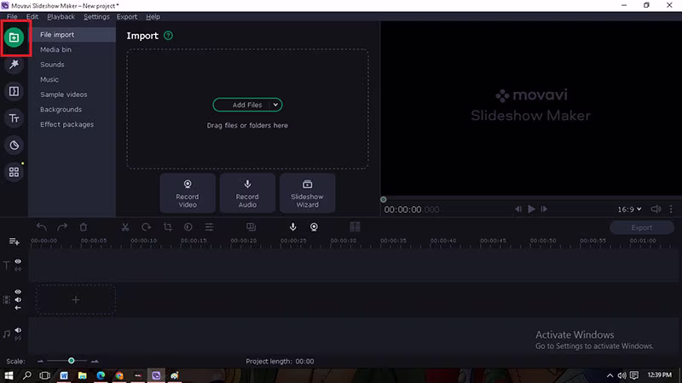
Task: Click the Redo arrow in the timeline toolbar
Action: coord(62,226)
